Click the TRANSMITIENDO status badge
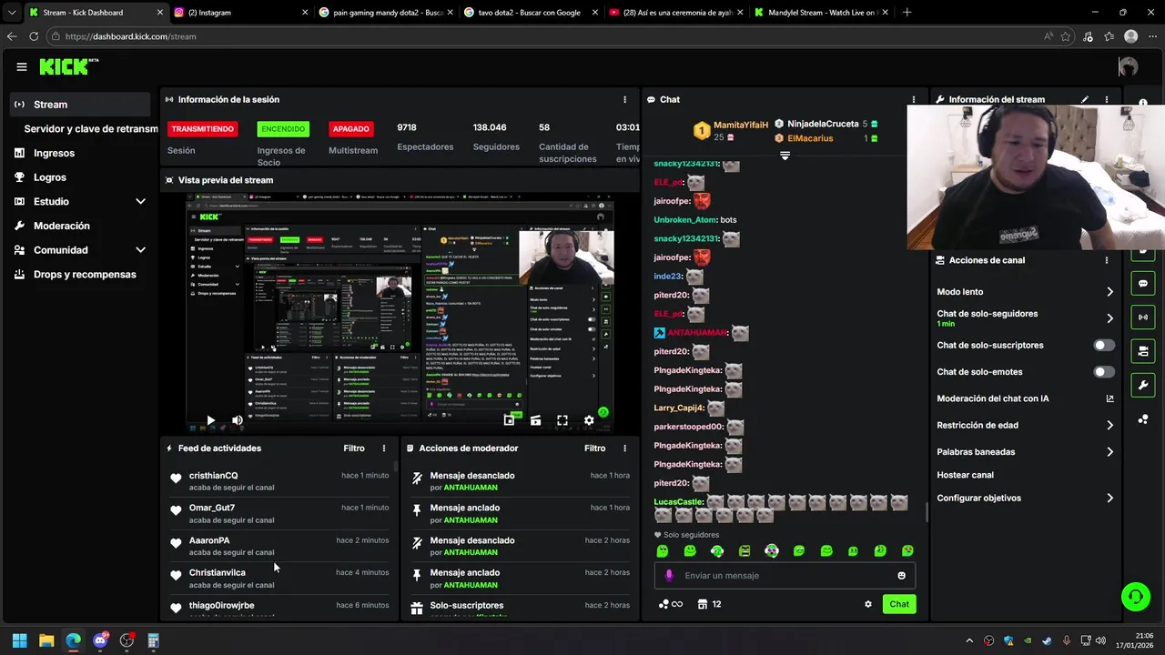 tap(202, 129)
